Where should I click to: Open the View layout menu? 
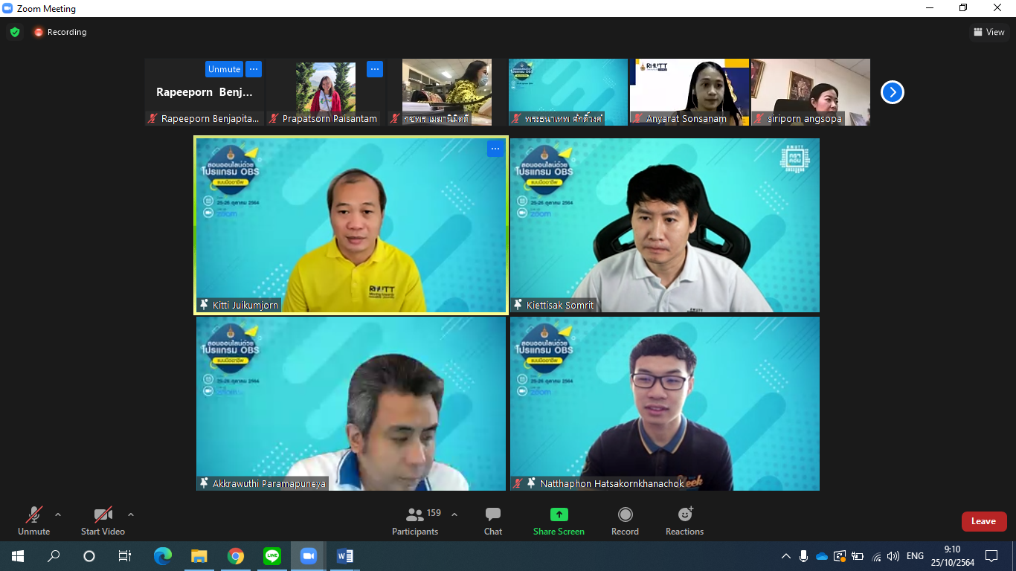[989, 32]
